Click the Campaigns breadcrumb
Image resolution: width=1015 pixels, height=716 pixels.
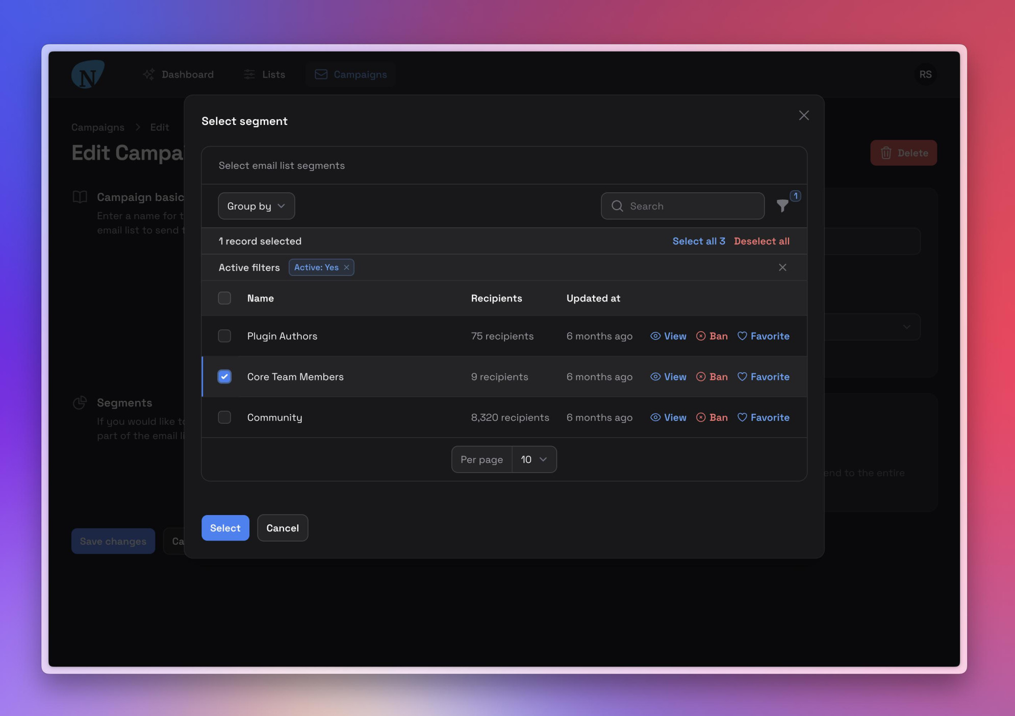pyautogui.click(x=98, y=127)
